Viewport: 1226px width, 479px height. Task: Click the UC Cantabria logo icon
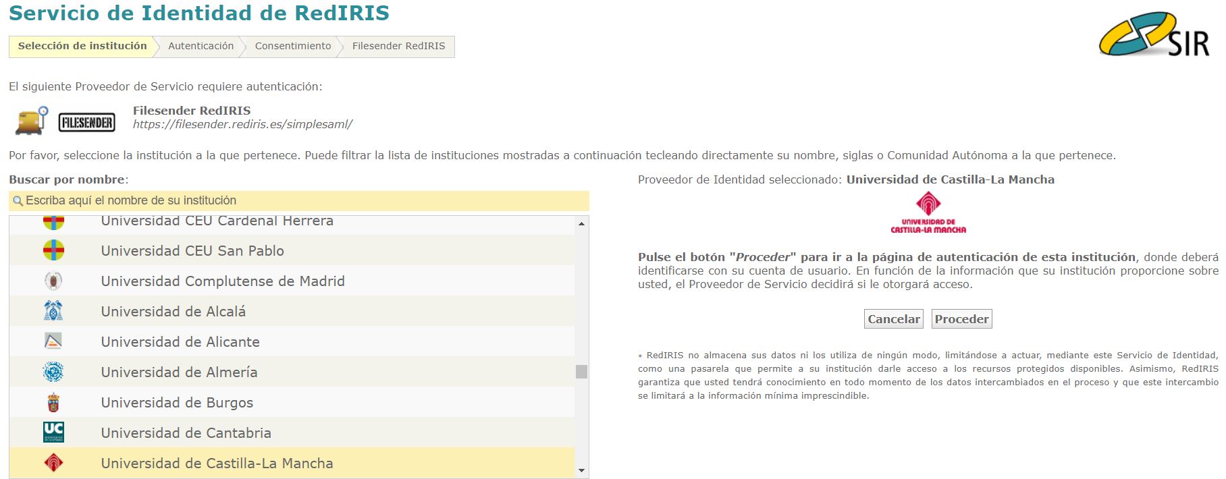[53, 432]
